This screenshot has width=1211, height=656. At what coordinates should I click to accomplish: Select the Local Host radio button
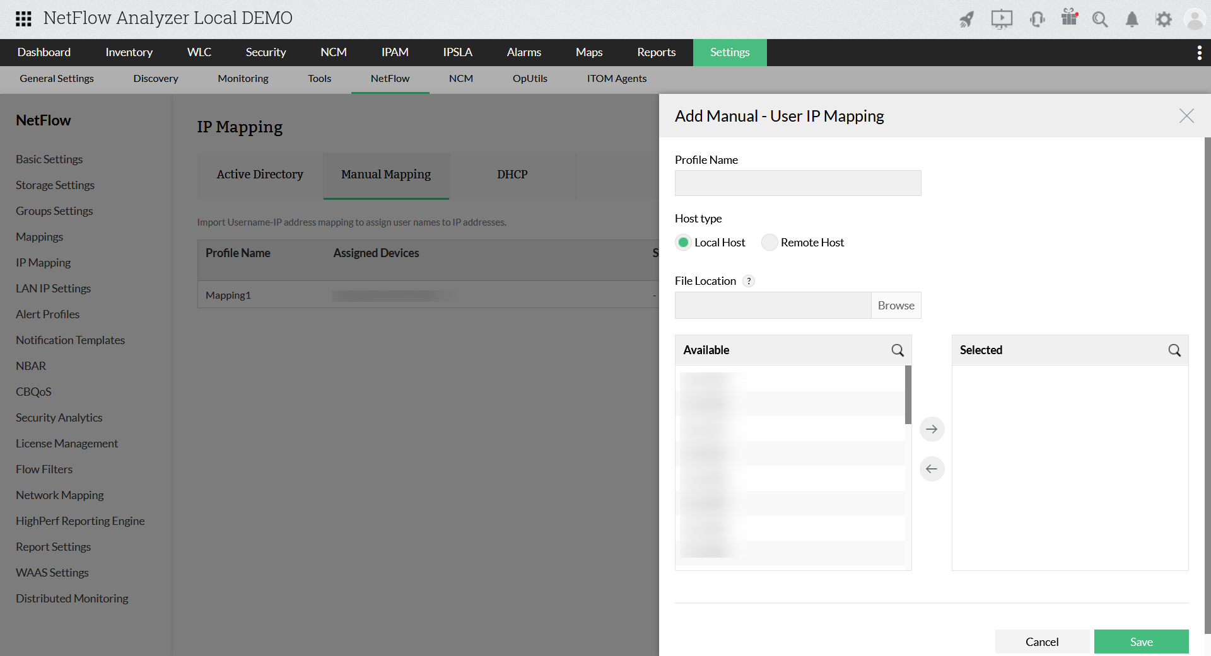[683, 242]
